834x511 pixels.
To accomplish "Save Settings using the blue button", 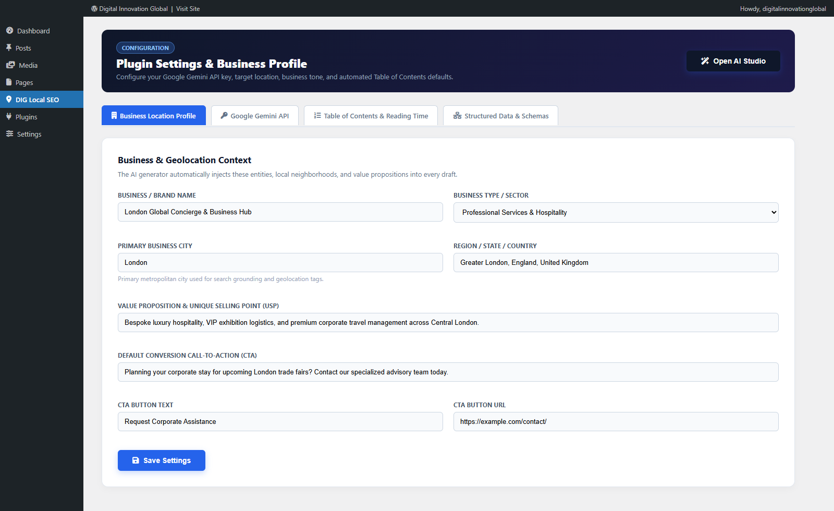I will point(162,460).
